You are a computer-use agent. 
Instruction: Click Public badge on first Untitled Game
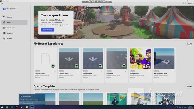(x=38, y=71)
